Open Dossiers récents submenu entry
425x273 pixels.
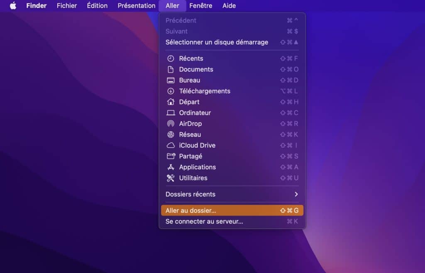point(232,194)
